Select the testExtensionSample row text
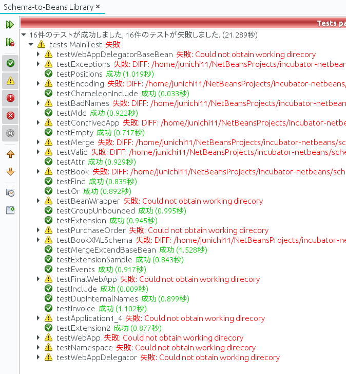The image size is (346, 374). pos(120,259)
